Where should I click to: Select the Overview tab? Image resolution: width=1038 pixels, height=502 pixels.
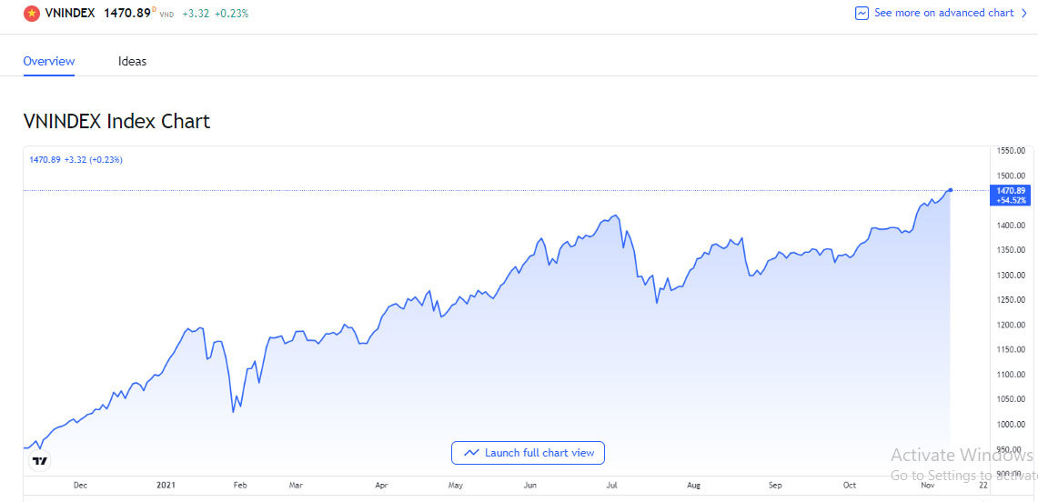[49, 62]
